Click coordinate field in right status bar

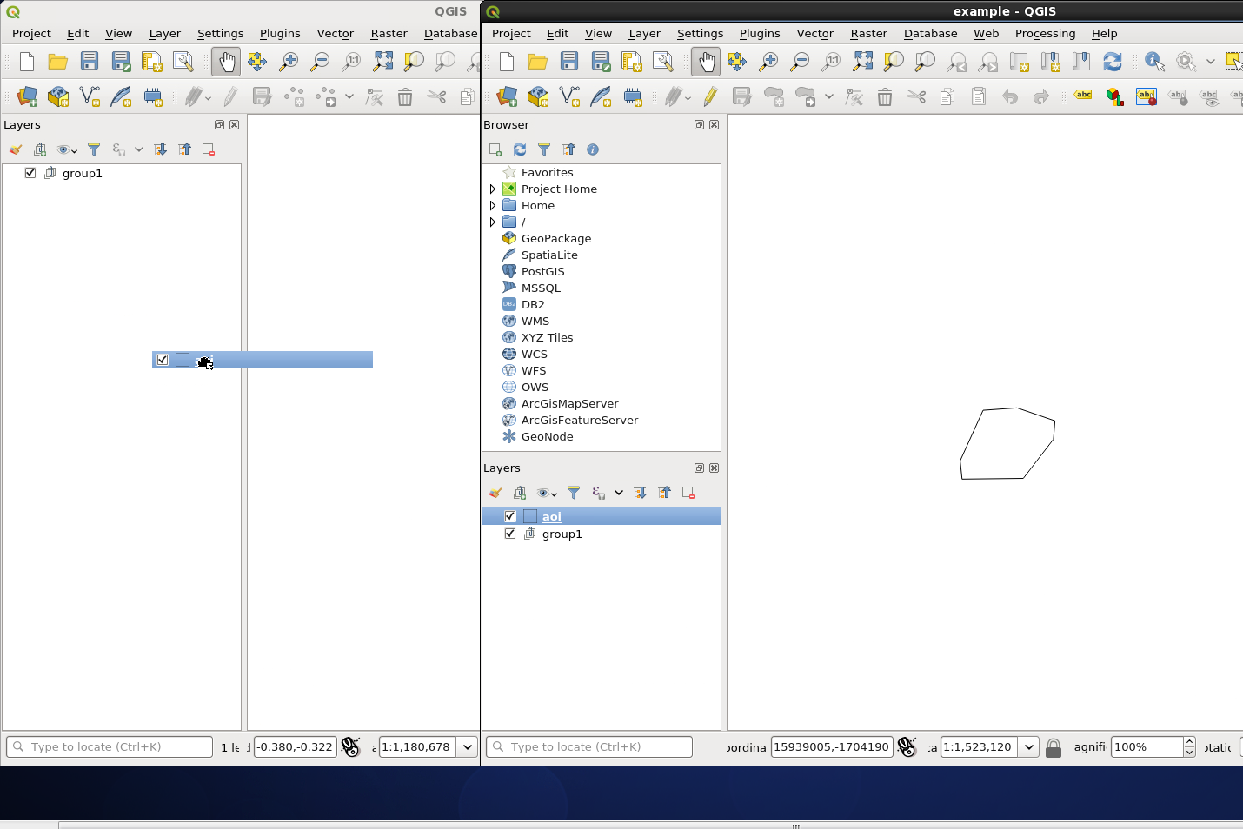tap(832, 746)
